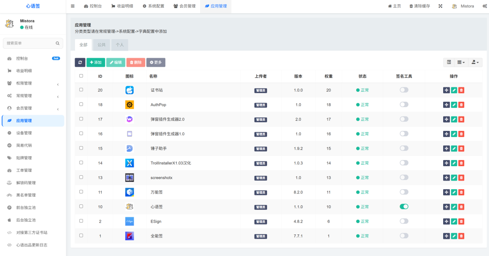Click the drag-move icon for ESign row

(x=446, y=222)
